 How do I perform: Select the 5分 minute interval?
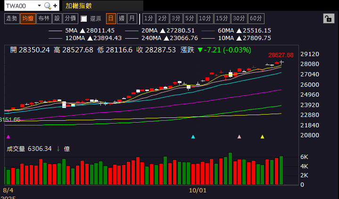coord(190,18)
